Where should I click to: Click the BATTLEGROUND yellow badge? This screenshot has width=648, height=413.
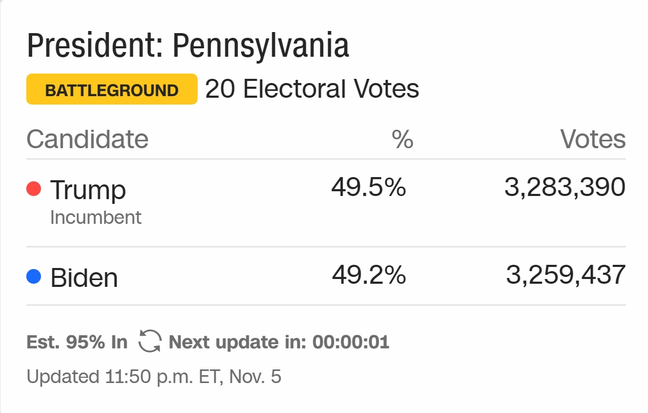pyautogui.click(x=112, y=89)
